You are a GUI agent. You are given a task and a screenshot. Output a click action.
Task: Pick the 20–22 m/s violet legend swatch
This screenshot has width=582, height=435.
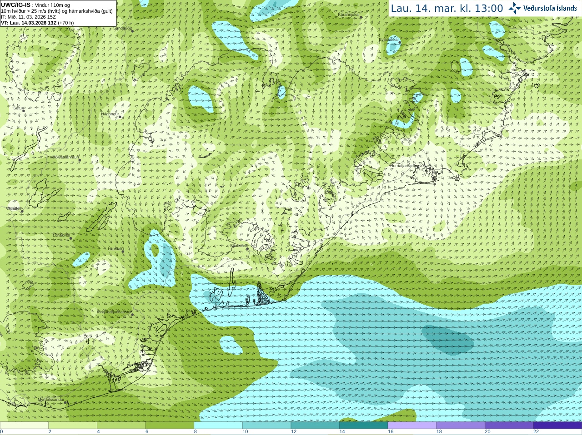[x=509, y=425]
